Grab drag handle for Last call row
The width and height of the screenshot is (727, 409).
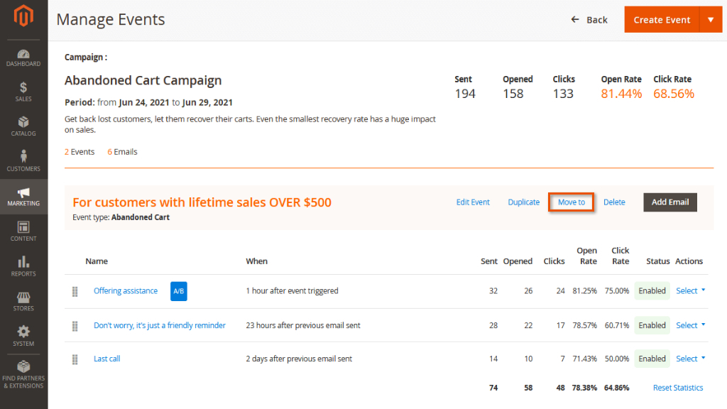coord(75,359)
